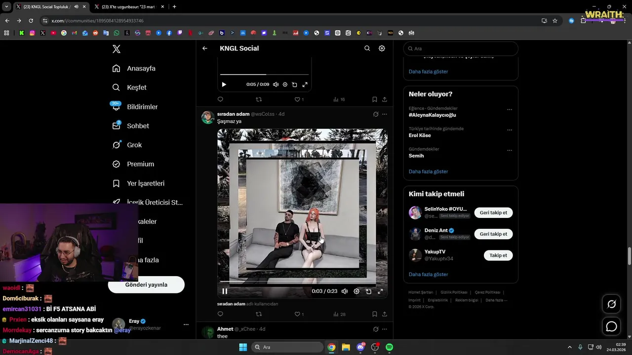This screenshot has width=632, height=355.
Task: Mute the Şaşmaz ya video volume
Action: pos(345,291)
